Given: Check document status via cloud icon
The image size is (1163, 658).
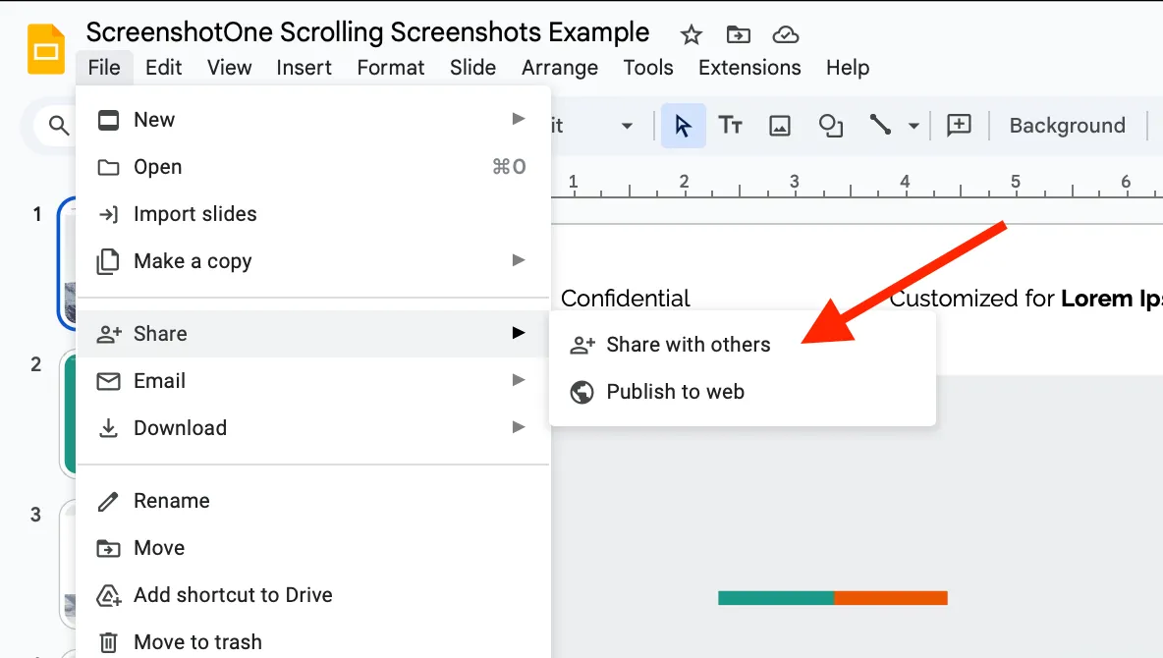Looking at the screenshot, I should [x=785, y=34].
